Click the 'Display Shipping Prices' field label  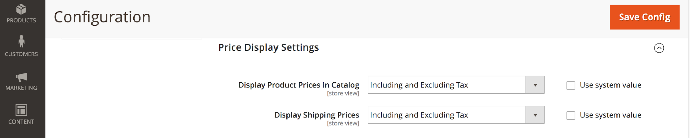point(317,115)
